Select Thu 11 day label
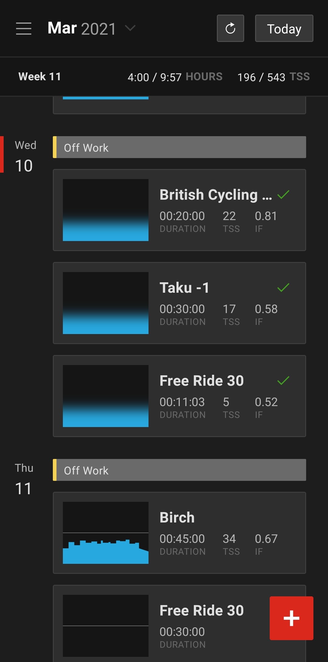The image size is (328, 662). pyautogui.click(x=24, y=479)
